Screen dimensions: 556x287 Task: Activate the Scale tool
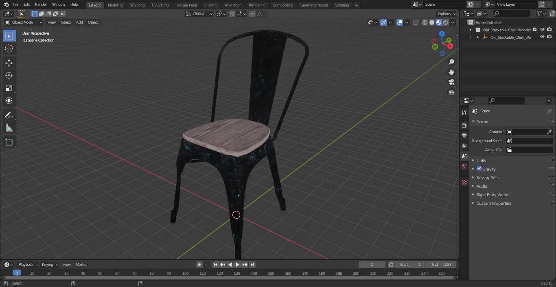point(9,88)
